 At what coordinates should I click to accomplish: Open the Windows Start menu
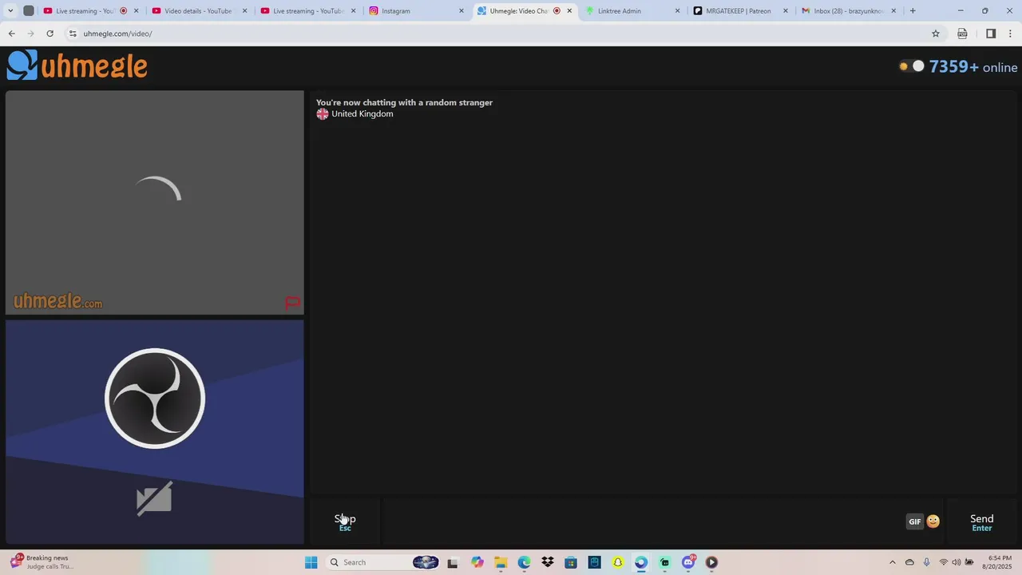pos(311,562)
